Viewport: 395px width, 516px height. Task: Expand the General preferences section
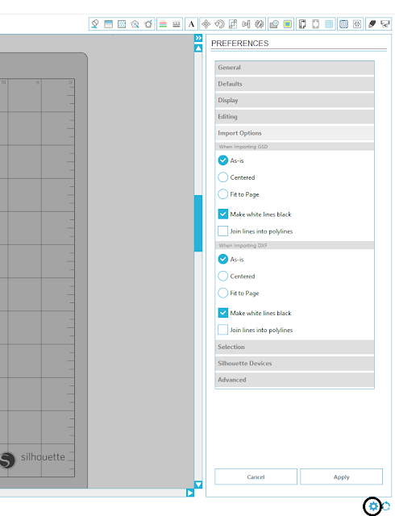[294, 68]
